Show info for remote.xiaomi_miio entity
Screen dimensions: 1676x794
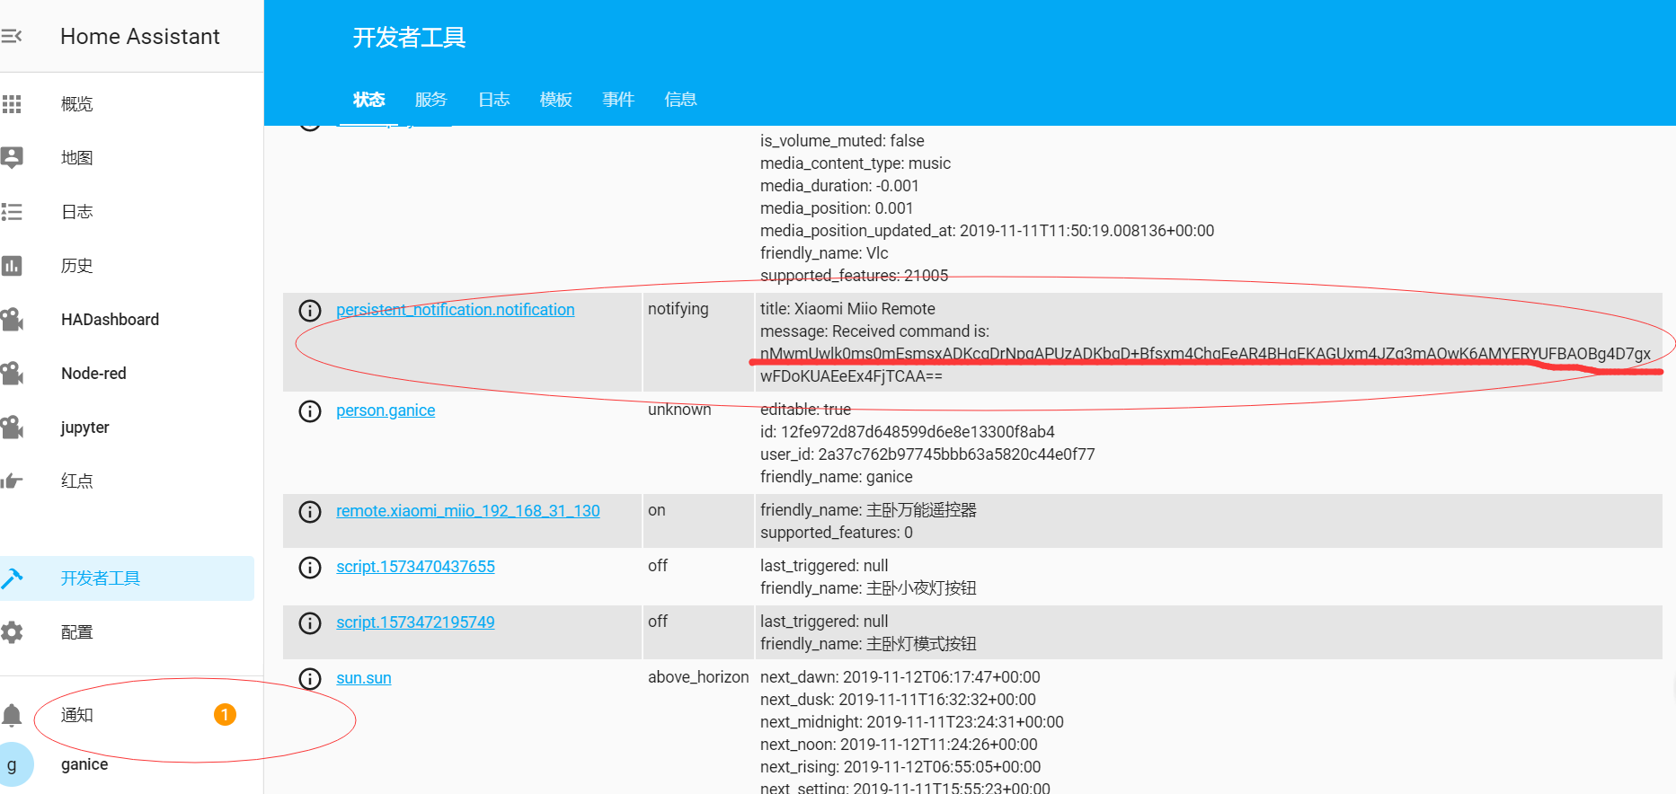(x=310, y=512)
